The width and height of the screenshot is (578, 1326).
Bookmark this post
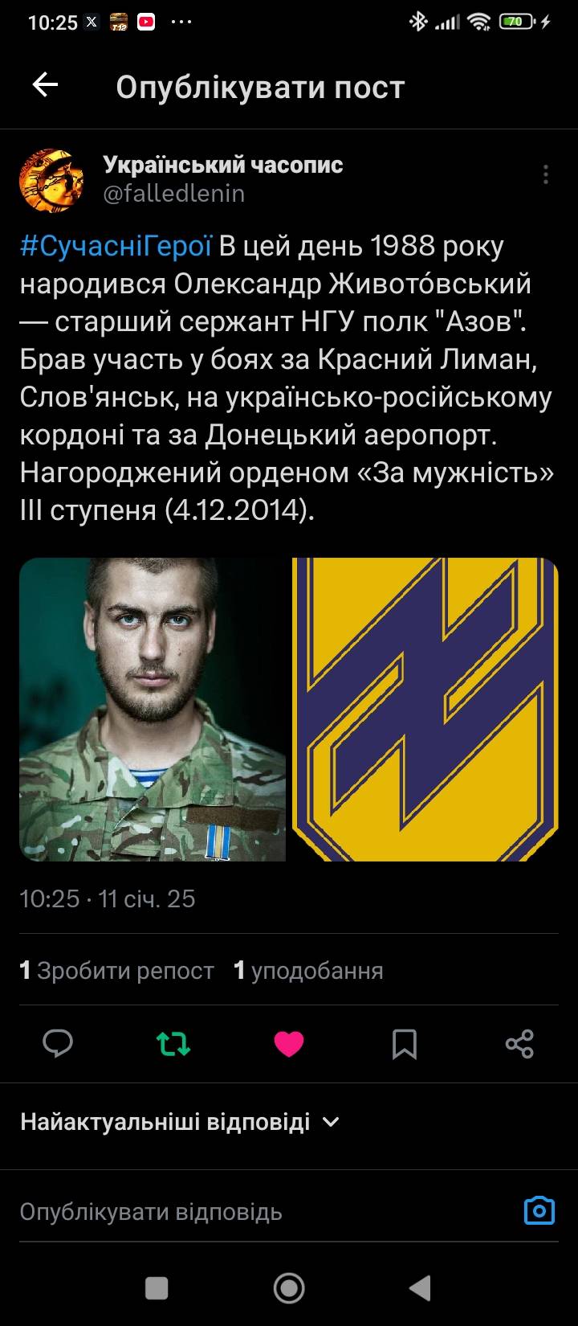click(x=405, y=1044)
